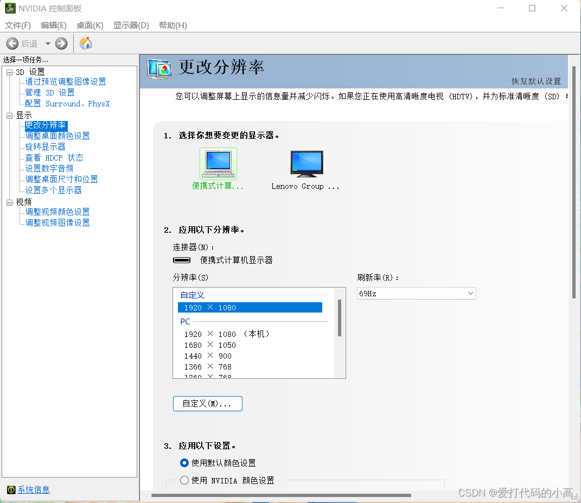Screen dimensions: 581x503
Task: Click the bottom horizontal scrollbar
Action: tap(281, 495)
